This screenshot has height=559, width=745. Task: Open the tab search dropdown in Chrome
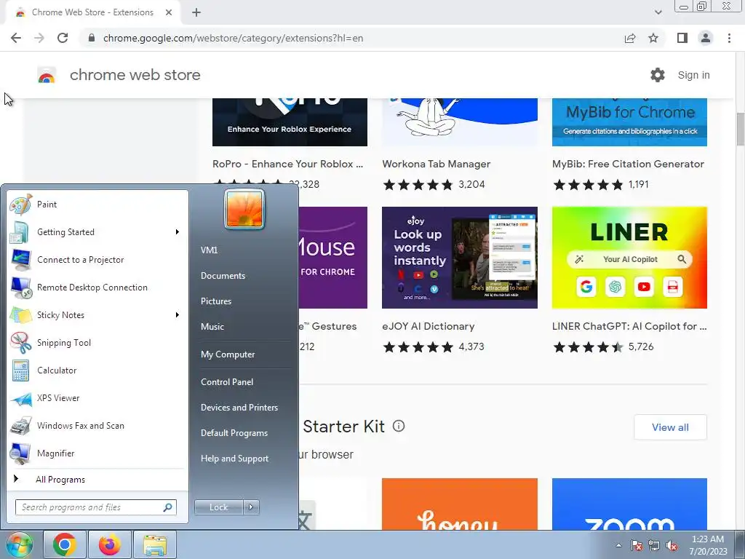point(658,12)
